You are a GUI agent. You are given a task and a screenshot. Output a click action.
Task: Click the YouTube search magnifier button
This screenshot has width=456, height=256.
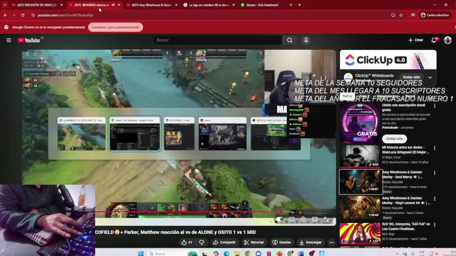tap(290, 40)
